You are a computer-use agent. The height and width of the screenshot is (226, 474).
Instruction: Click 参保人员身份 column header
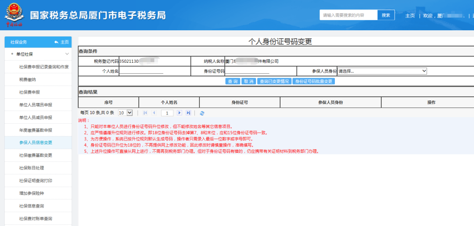click(330, 102)
